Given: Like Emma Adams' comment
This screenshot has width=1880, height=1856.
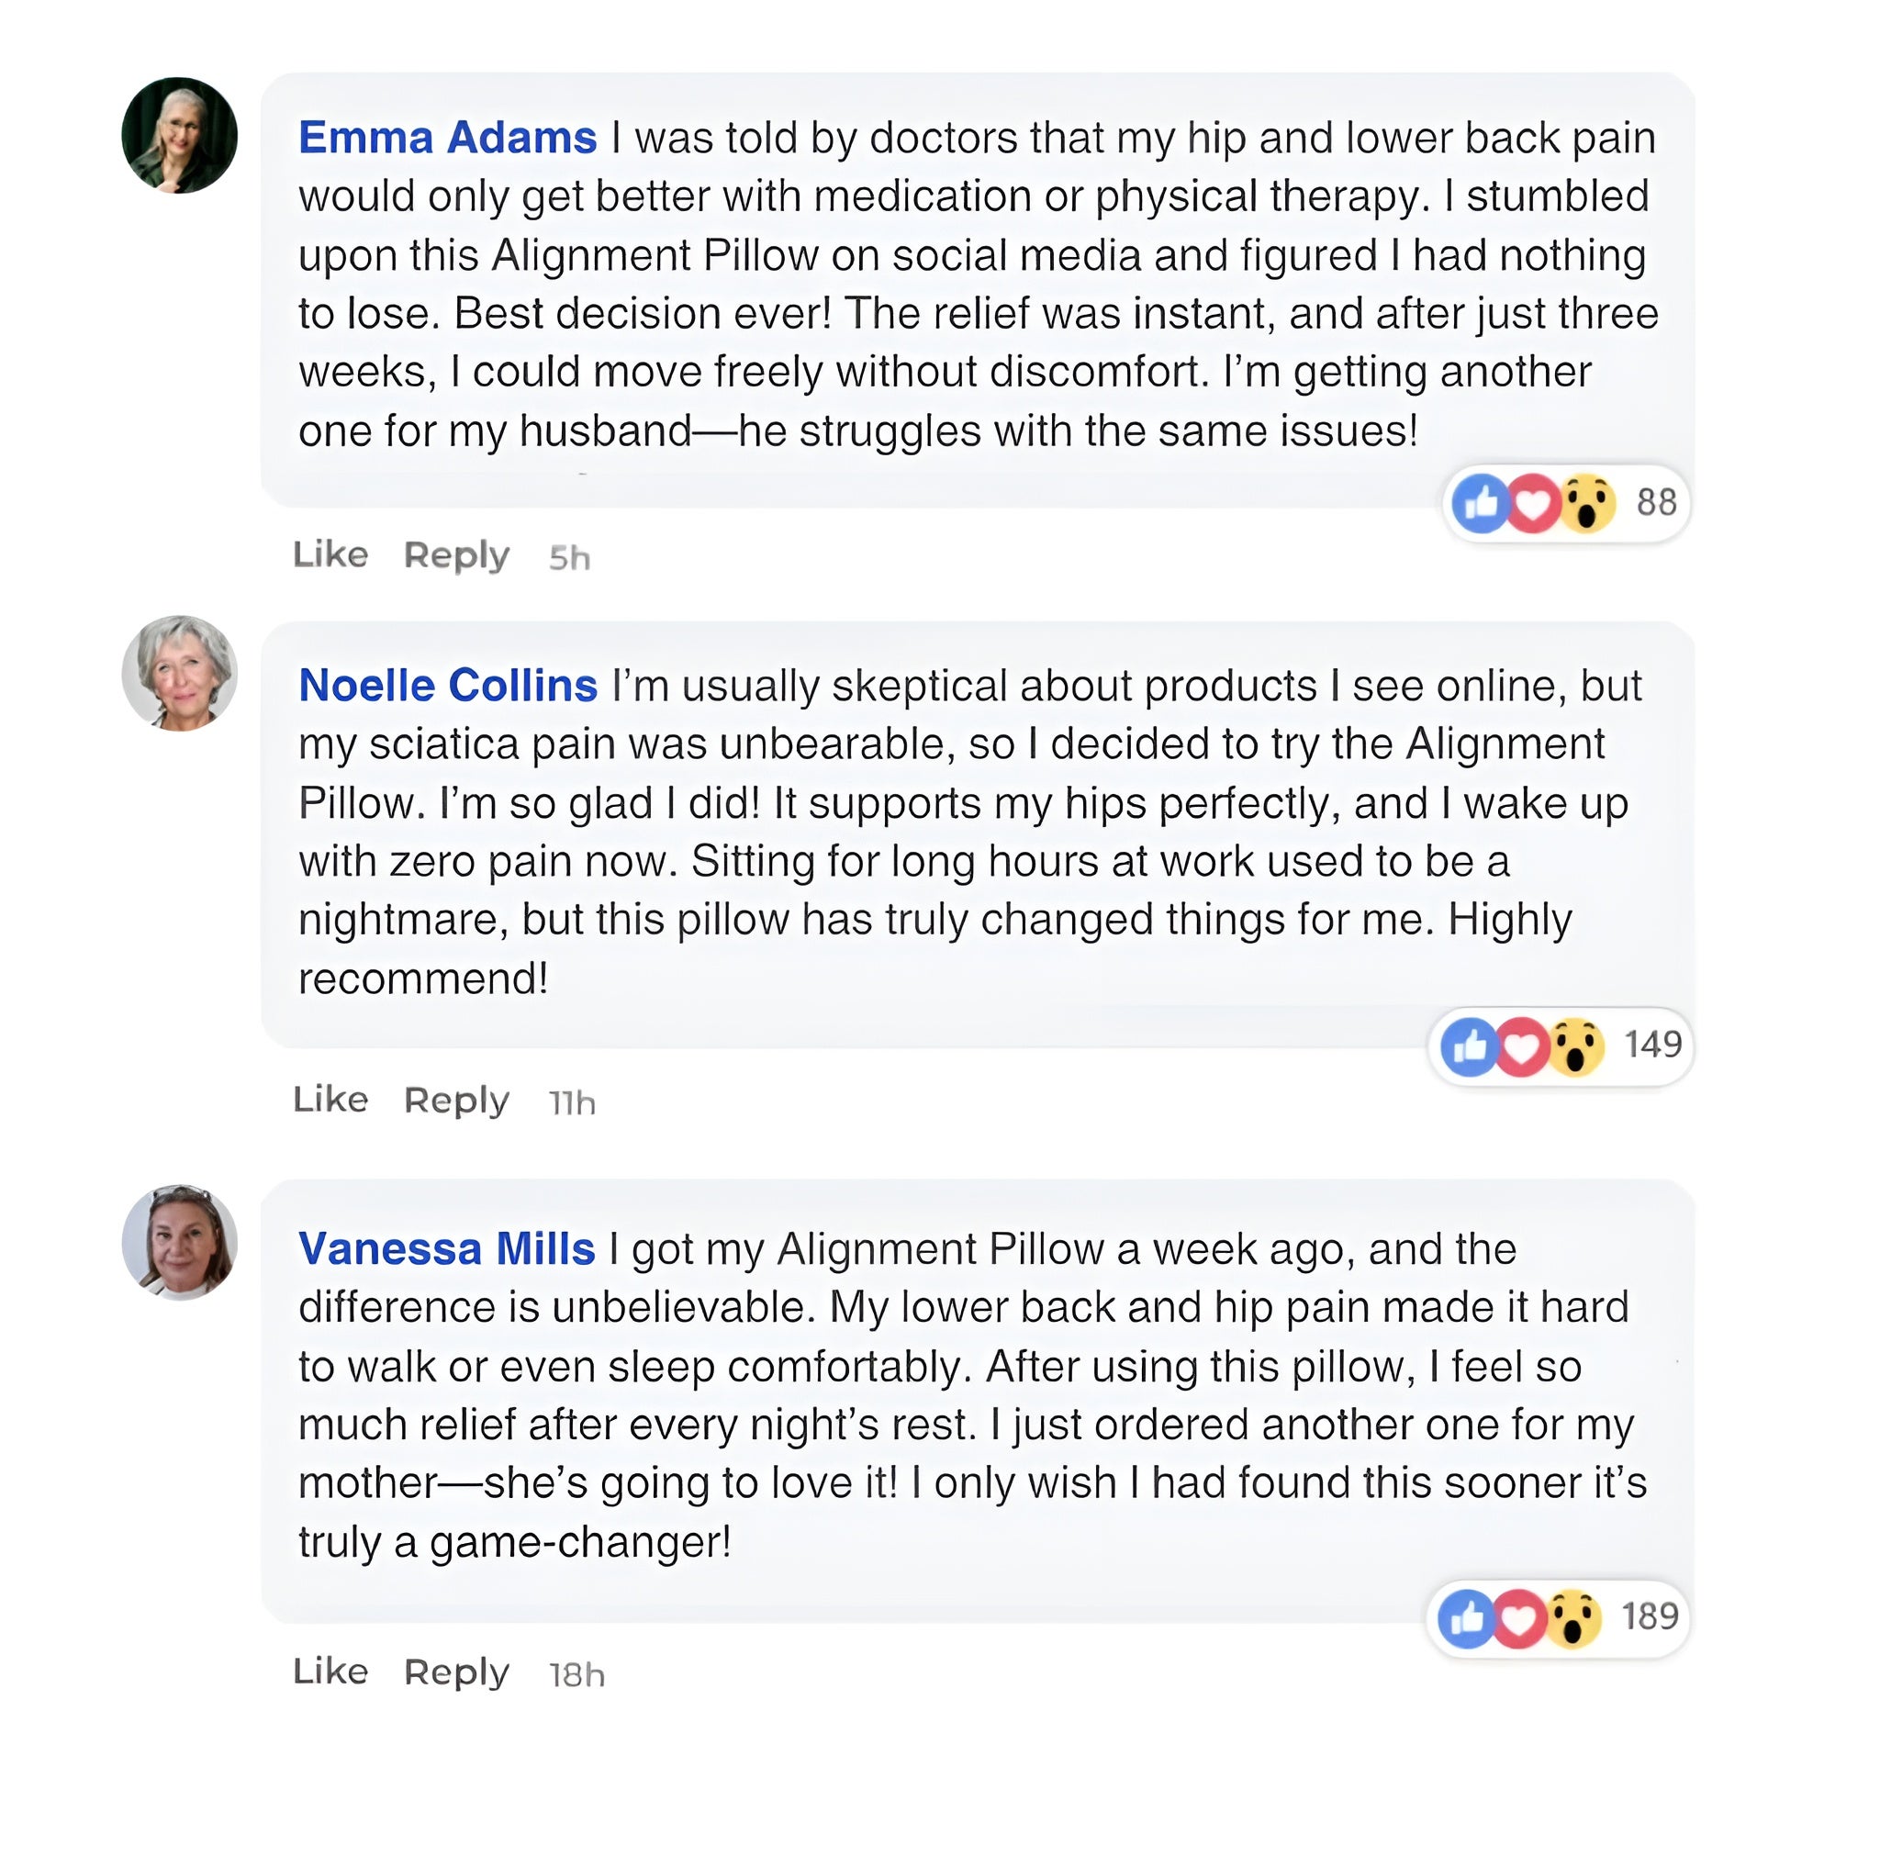Looking at the screenshot, I should (x=330, y=554).
